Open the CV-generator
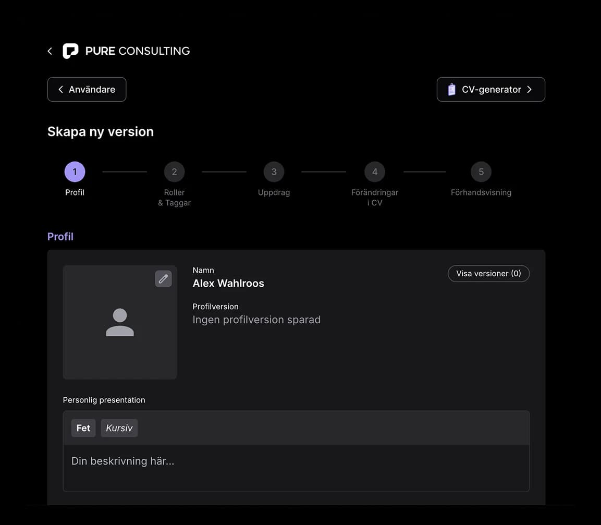Viewport: 601px width, 525px height. 491,89
